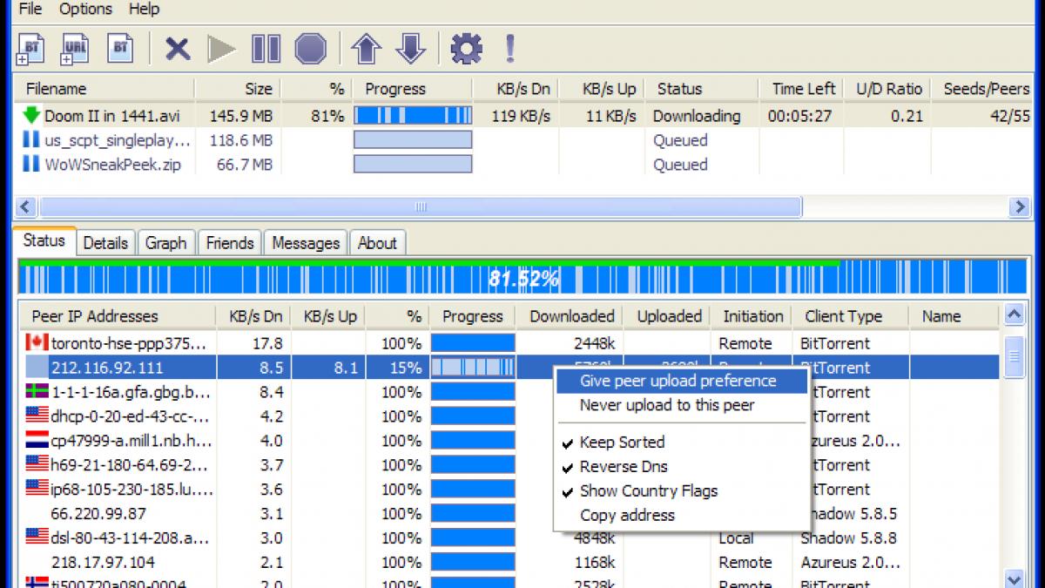Move torrent down with the down arrow icon
This screenshot has width=1045, height=588.
[x=410, y=49]
